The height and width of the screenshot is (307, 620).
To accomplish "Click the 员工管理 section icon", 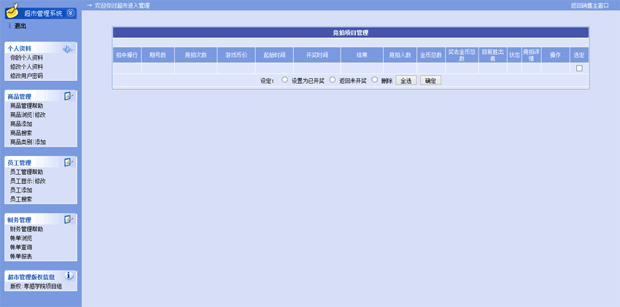I will pos(69,162).
